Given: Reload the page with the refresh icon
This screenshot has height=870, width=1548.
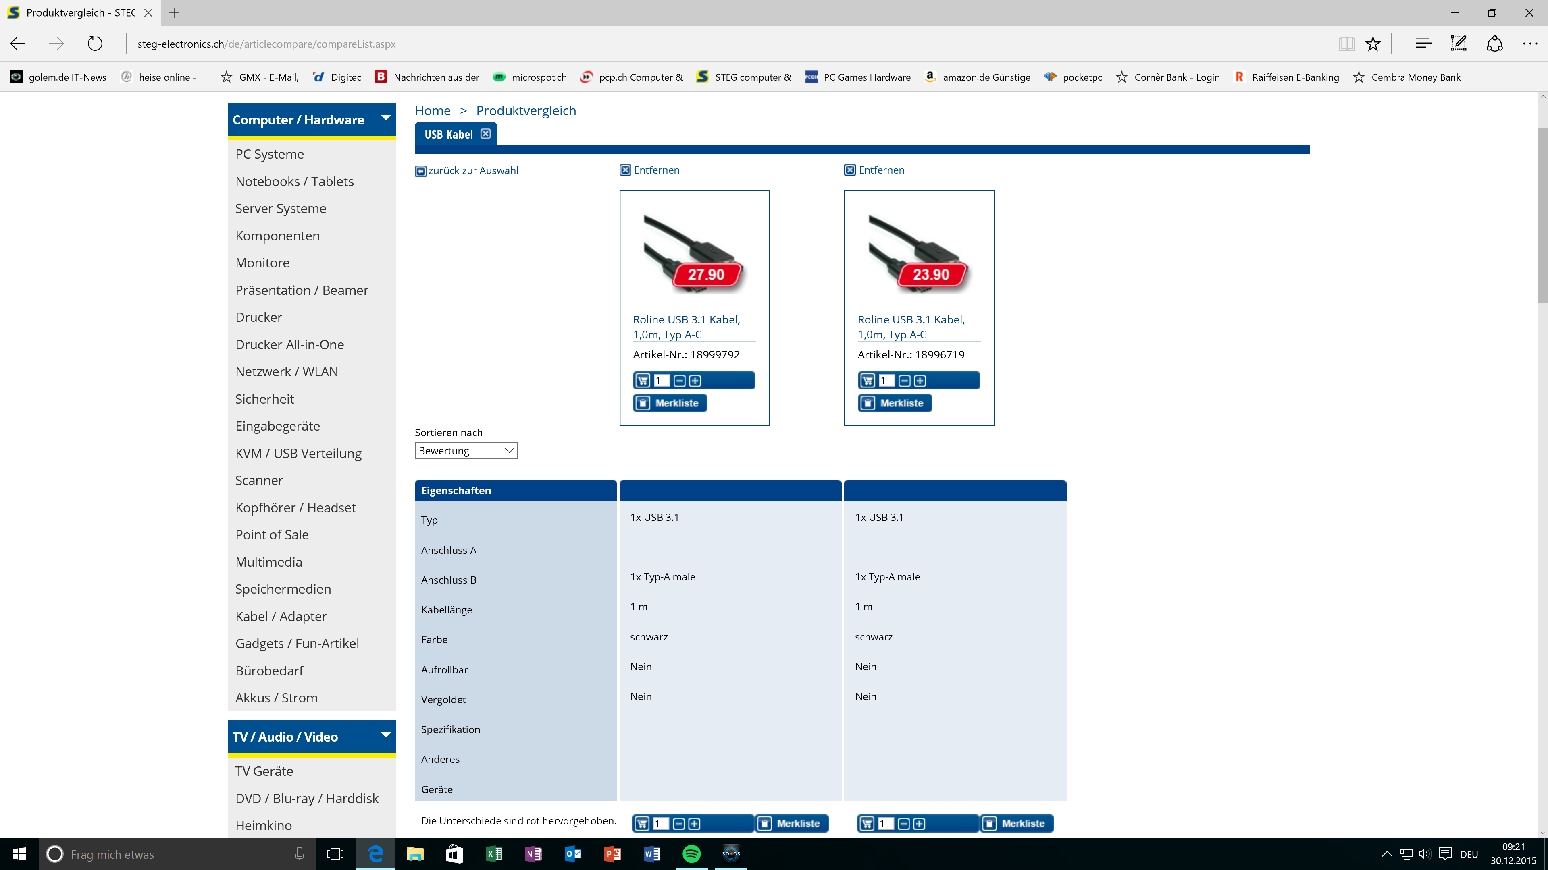Looking at the screenshot, I should [x=95, y=43].
